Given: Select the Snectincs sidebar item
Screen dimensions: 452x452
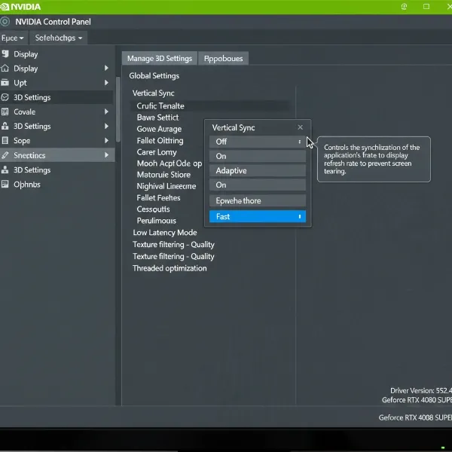Looking at the screenshot, I should click(57, 155).
